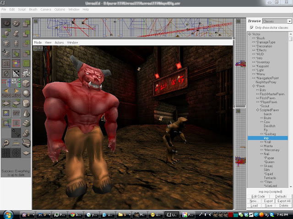Click the class tree scroll up arrow

(x=290, y=34)
